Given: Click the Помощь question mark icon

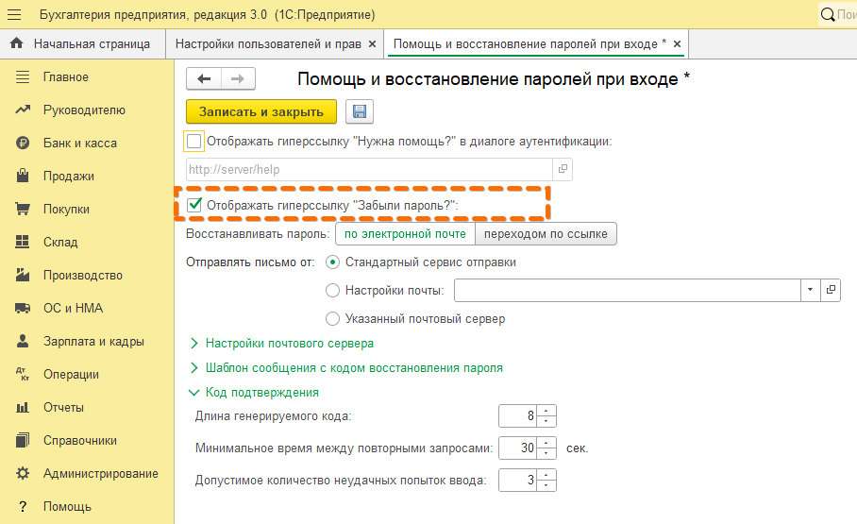Looking at the screenshot, I should point(23,506).
